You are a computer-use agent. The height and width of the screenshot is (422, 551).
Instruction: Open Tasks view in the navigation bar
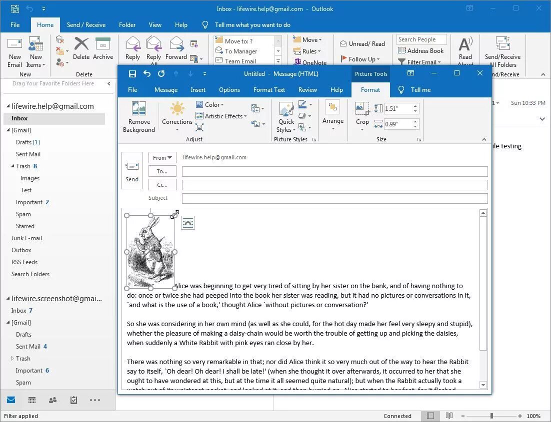coord(74,400)
